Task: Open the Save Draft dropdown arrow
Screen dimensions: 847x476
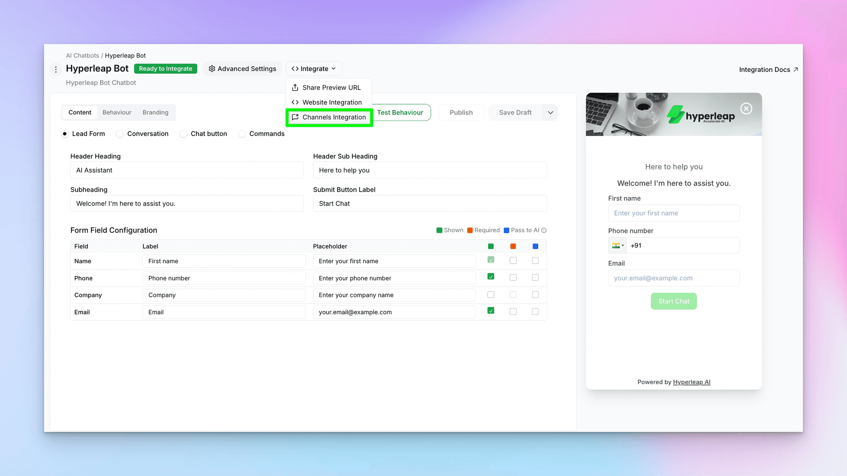Action: click(550, 113)
